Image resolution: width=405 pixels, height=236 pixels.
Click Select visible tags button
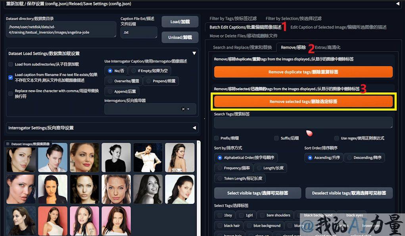coord(257,193)
